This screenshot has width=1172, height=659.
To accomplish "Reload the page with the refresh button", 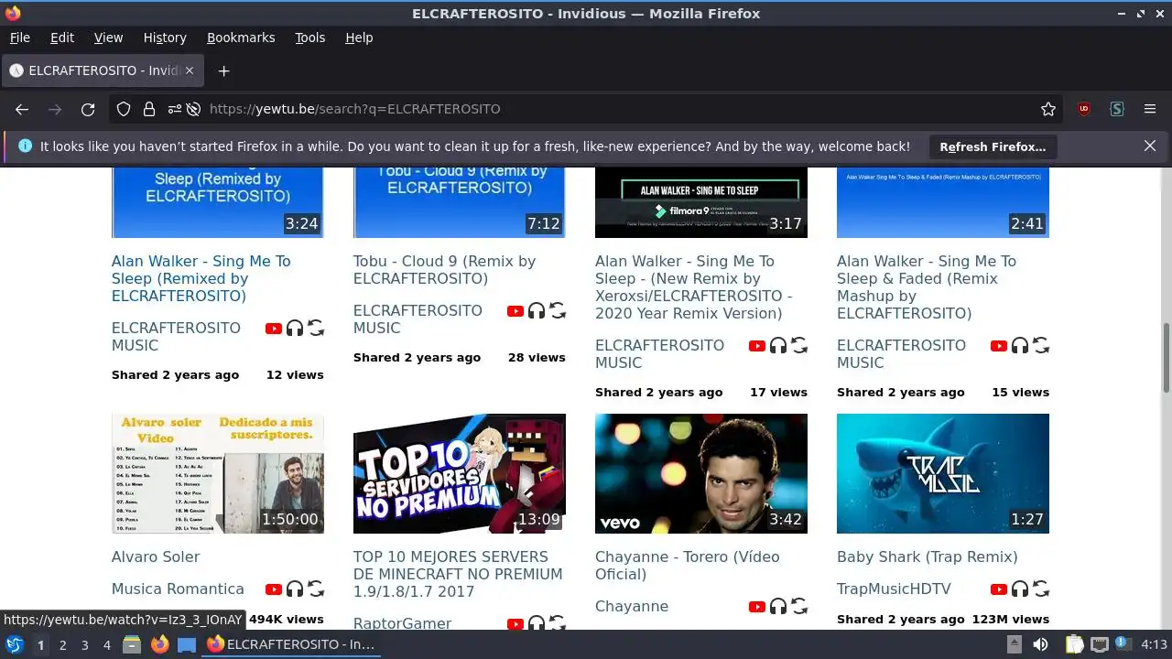I will [88, 109].
